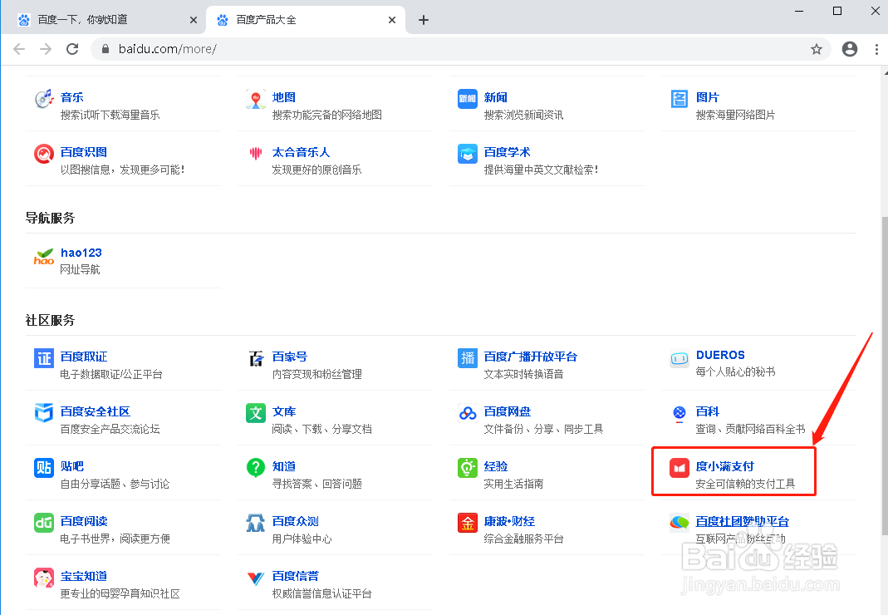Image resolution: width=888 pixels, height=615 pixels.
Task: Click the page vertical scrollbar thumb
Action: tap(885, 376)
